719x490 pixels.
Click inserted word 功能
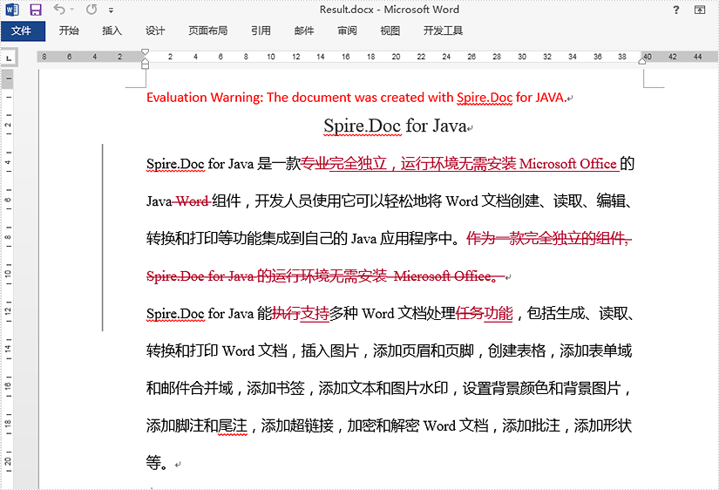(499, 314)
